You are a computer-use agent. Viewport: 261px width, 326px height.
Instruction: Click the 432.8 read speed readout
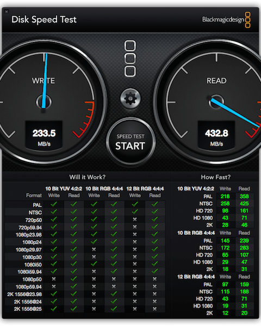click(216, 133)
